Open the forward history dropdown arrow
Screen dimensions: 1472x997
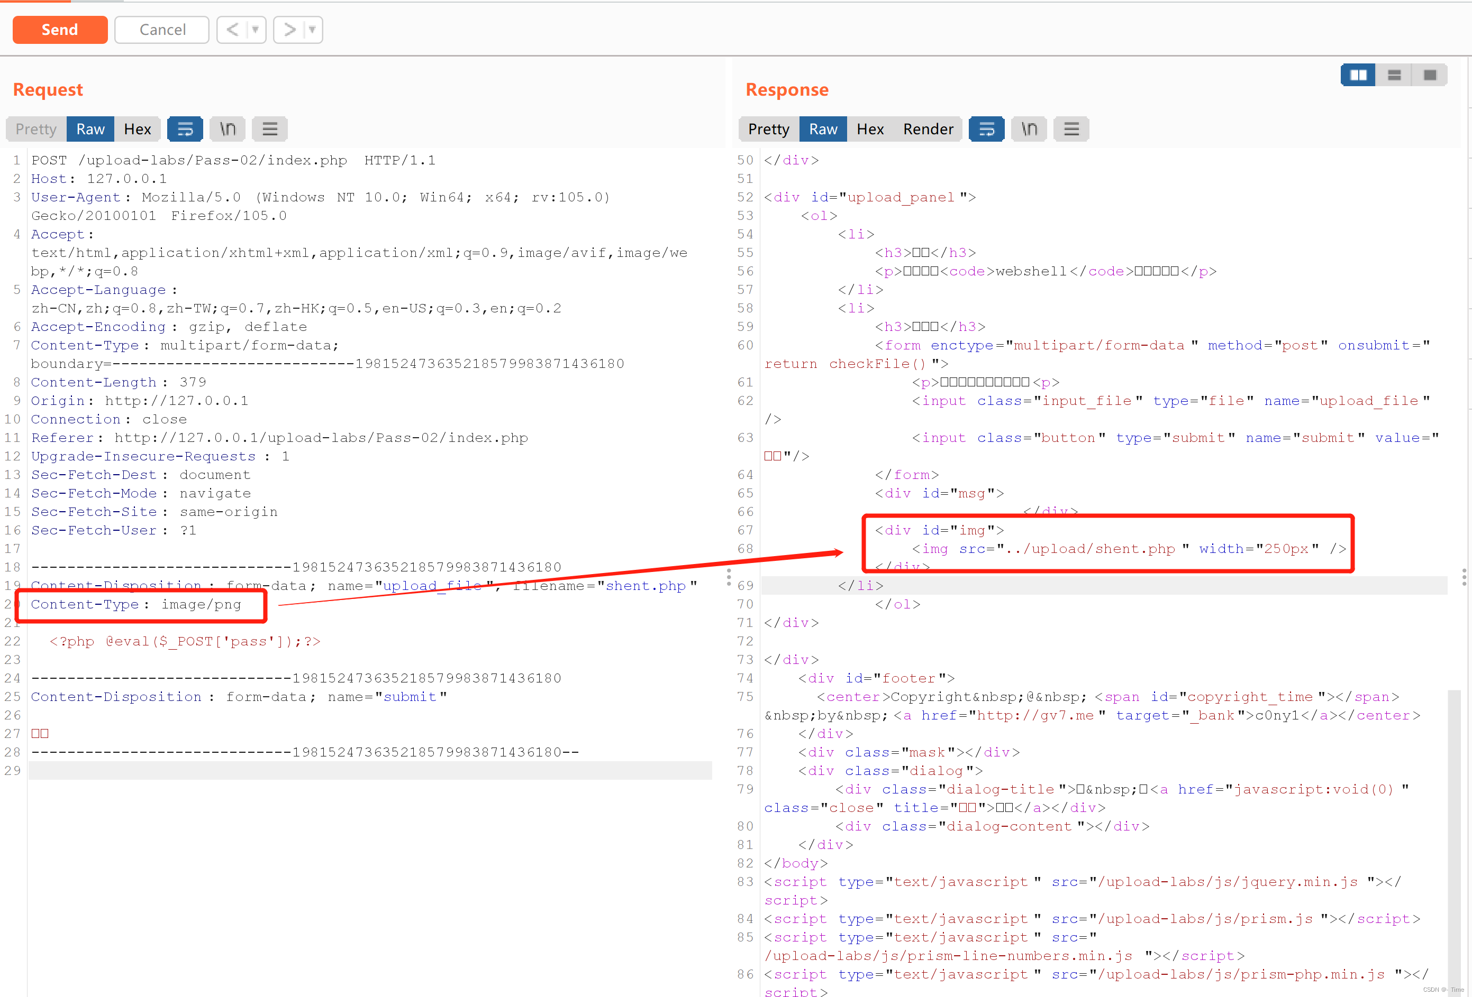click(x=312, y=30)
